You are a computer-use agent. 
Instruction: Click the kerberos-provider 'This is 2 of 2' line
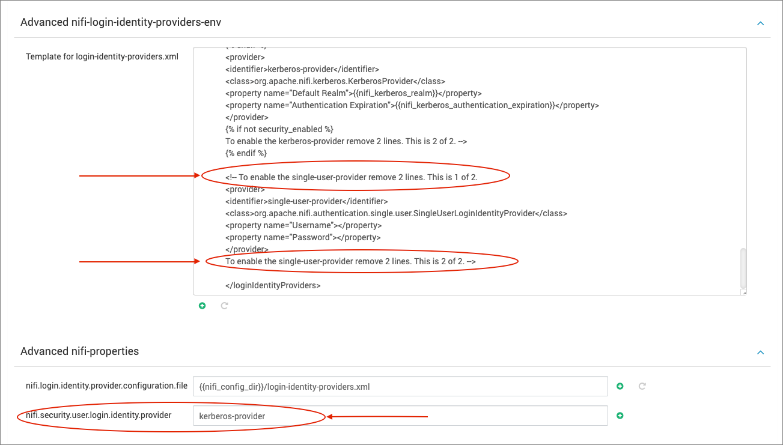pyautogui.click(x=346, y=141)
